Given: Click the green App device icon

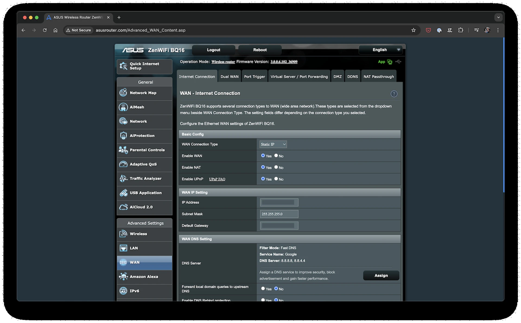Looking at the screenshot, I should point(390,62).
